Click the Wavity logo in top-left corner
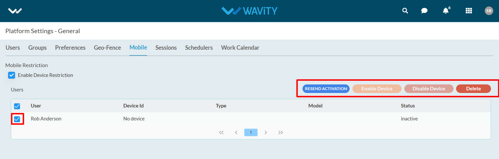The image size is (499, 159). tap(15, 11)
